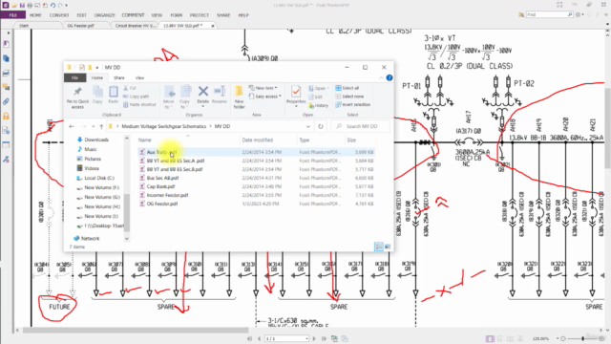Click Invert selection in Explorer ribbon
611x344 pixels.
[x=352, y=104]
